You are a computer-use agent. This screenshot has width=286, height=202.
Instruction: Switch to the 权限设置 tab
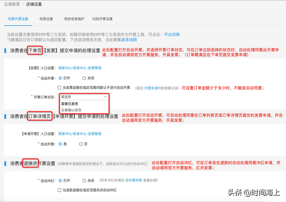(46, 19)
